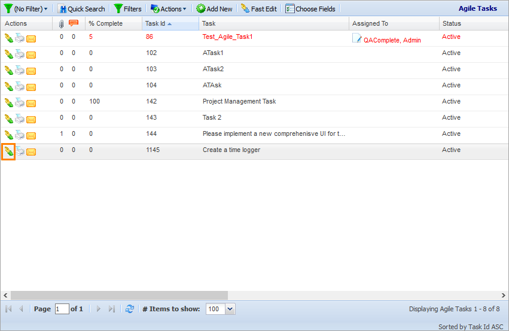Email the Test_Agile_Task1 row
Screen dimensions: 509x331
point(31,39)
